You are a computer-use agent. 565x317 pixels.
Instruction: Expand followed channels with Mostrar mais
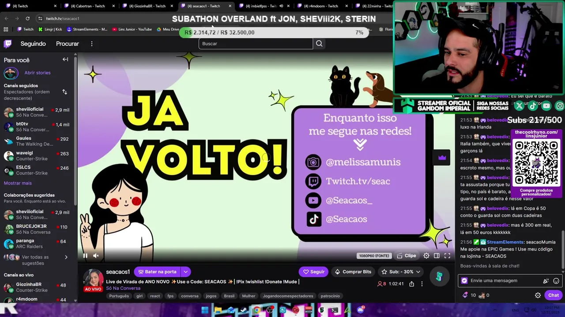[x=18, y=183]
